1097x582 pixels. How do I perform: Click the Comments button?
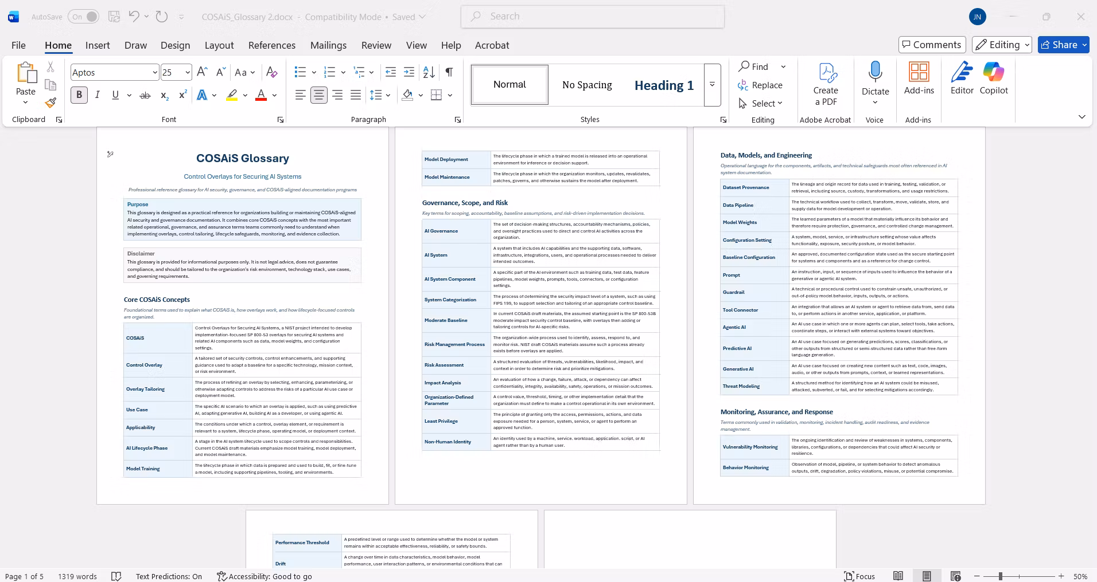click(x=932, y=45)
